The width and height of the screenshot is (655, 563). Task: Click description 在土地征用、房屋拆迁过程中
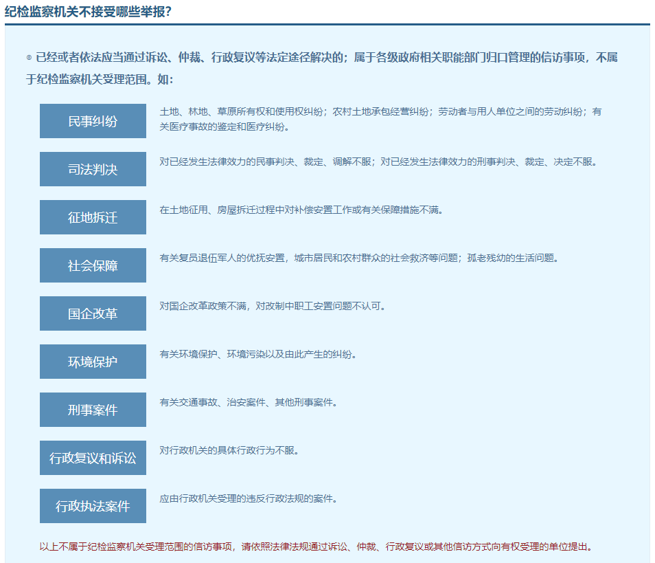[301, 210]
